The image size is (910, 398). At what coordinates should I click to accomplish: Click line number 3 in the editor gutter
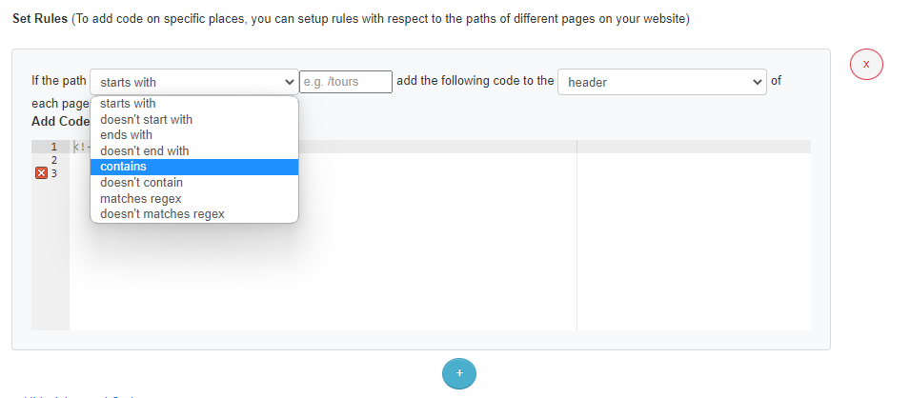click(x=54, y=173)
